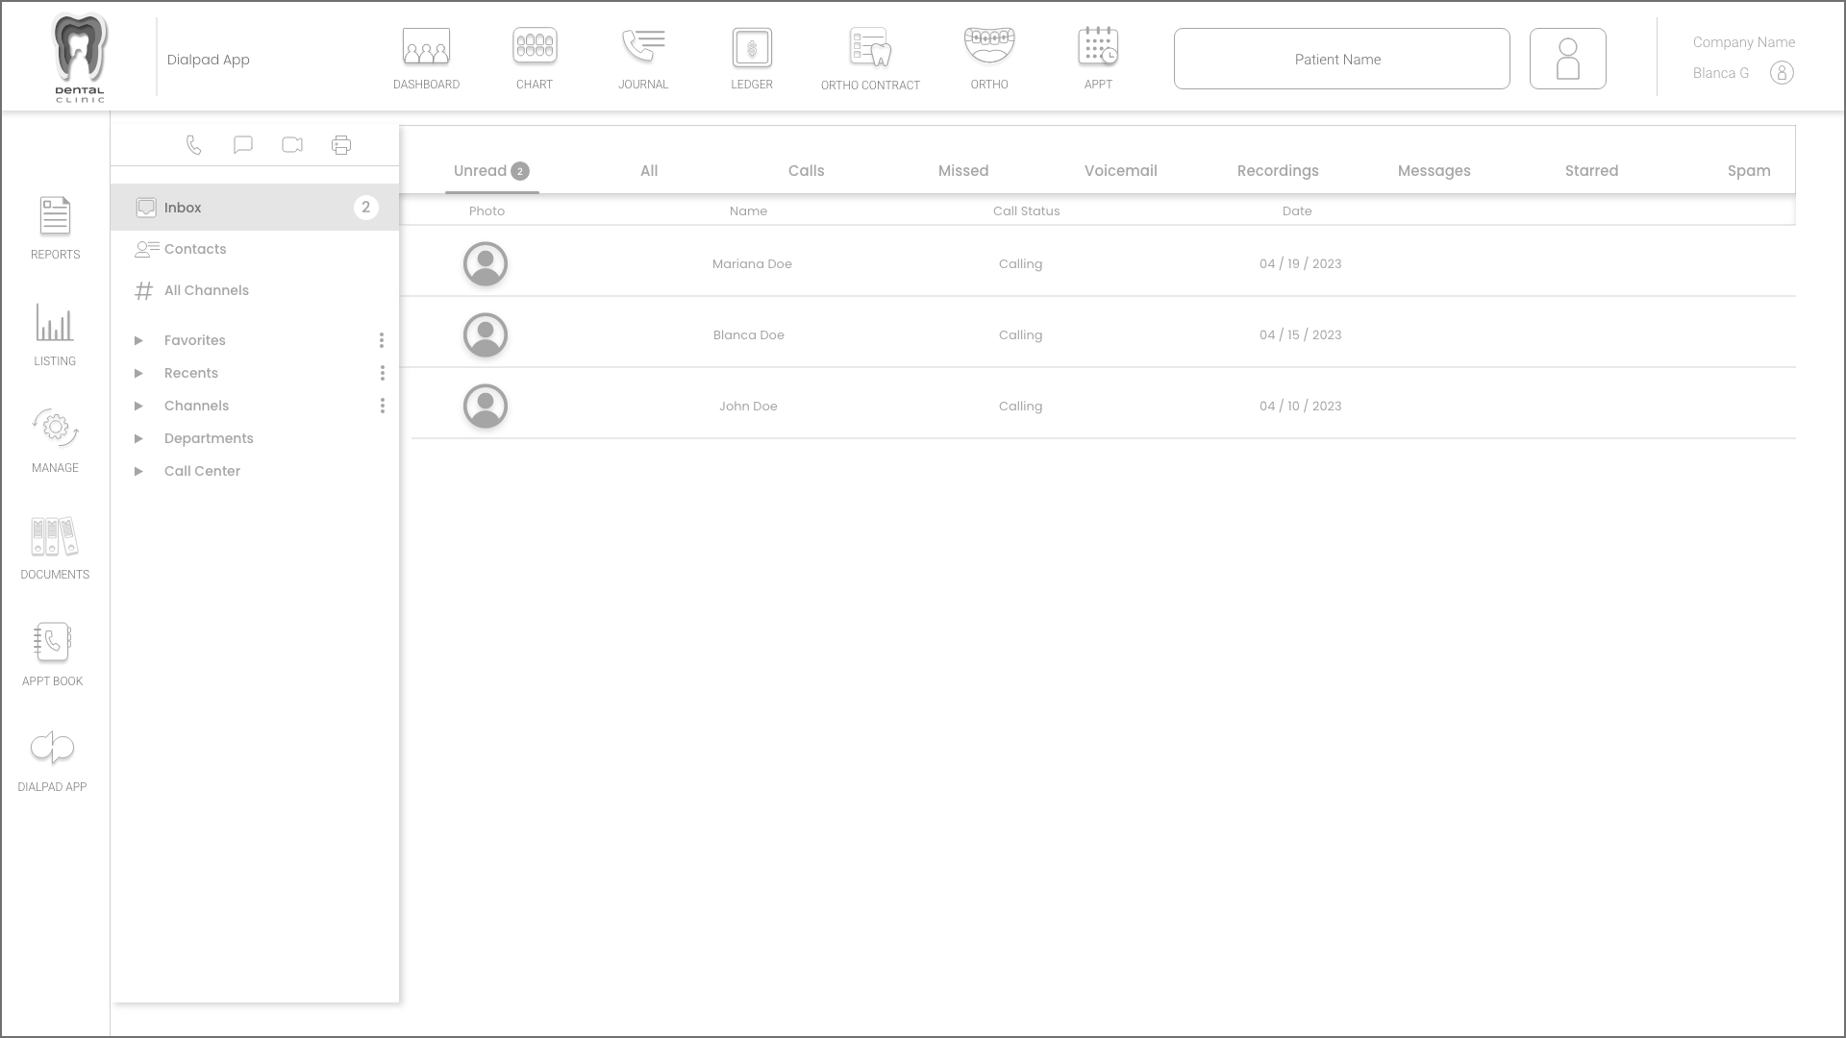Viewport: 1846px width, 1038px height.
Task: Open Manage gear icon in sidebar
Action: click(55, 428)
